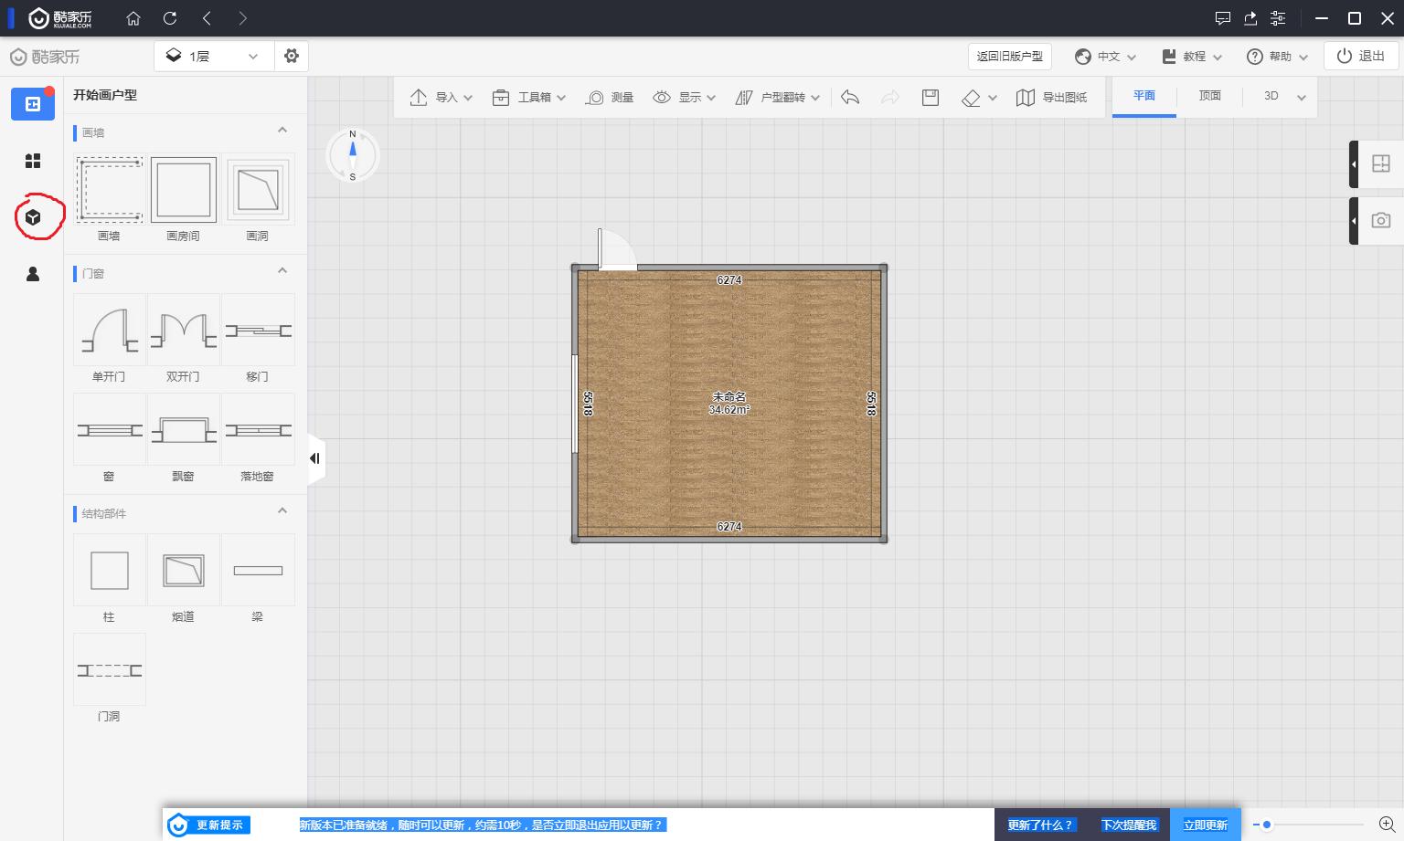This screenshot has height=841, width=1404.
Task: Click the 画房间 draw room icon
Action: coord(184,190)
